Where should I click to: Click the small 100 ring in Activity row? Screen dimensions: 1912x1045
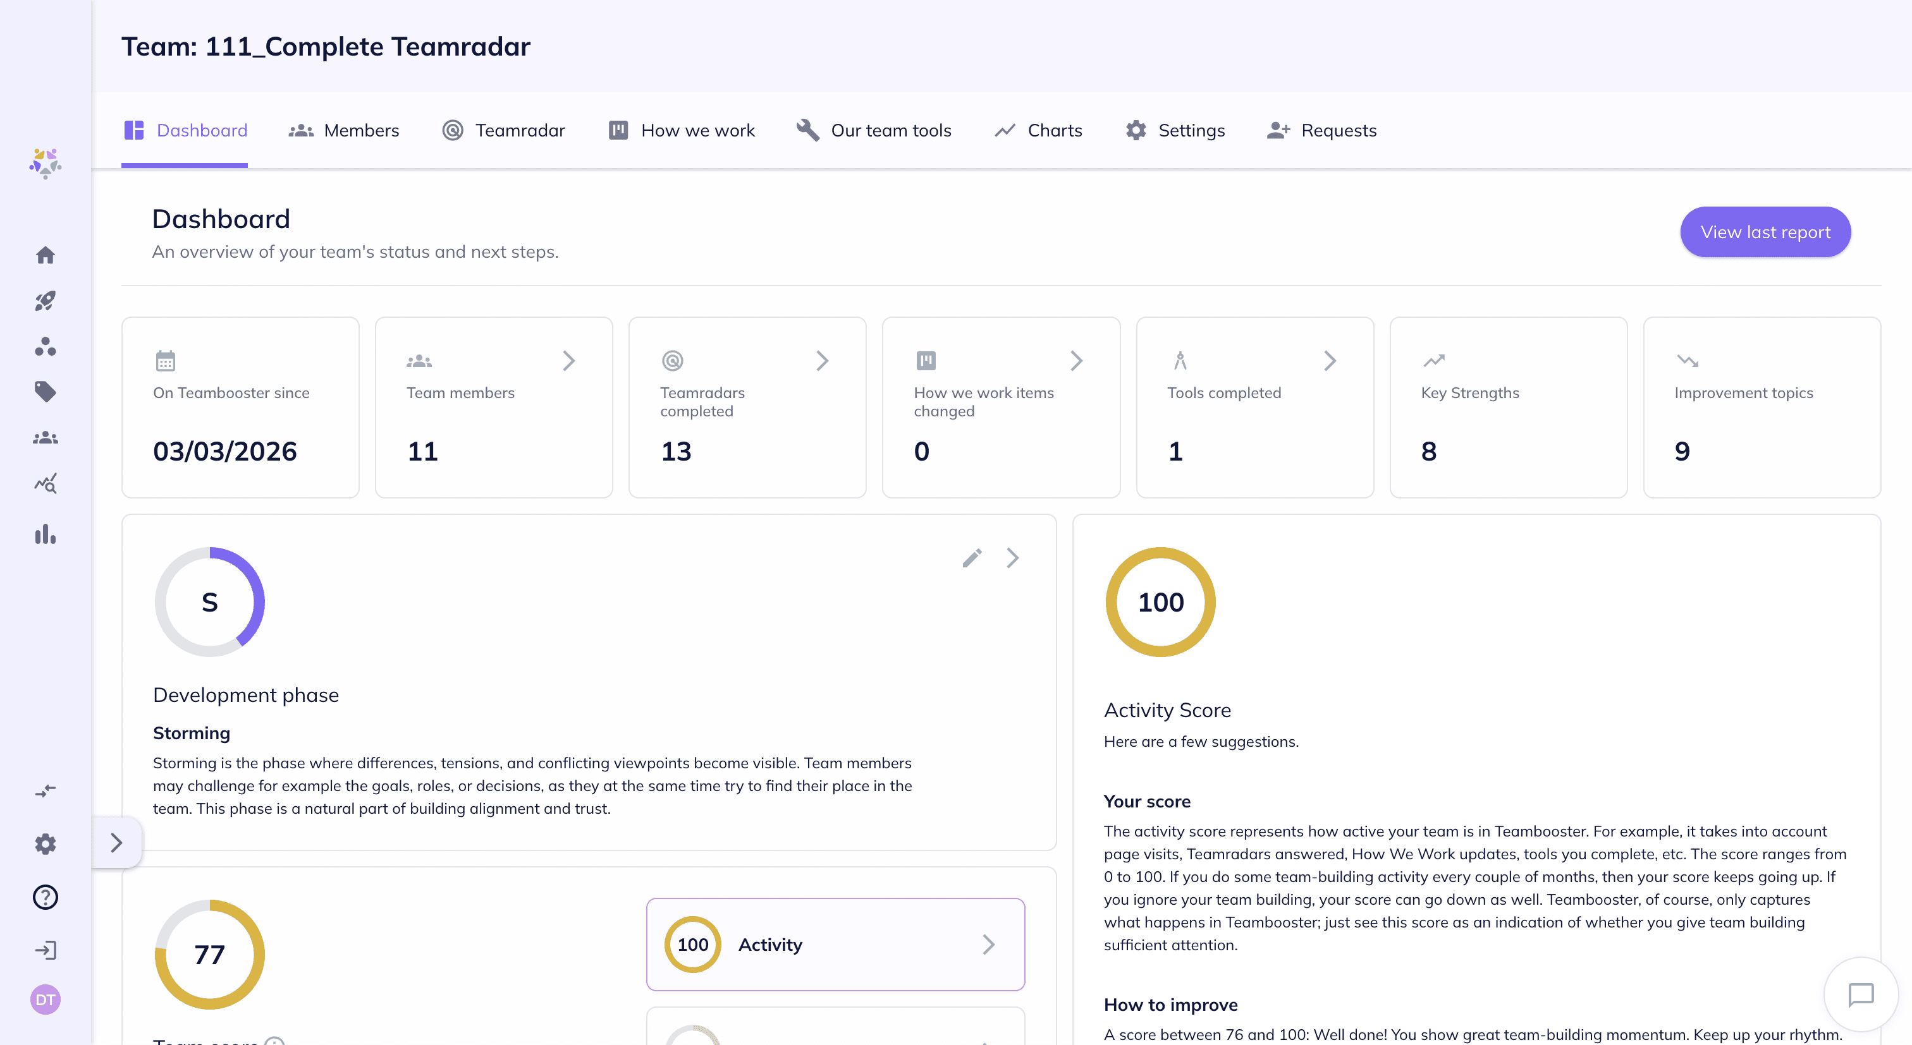tap(692, 944)
